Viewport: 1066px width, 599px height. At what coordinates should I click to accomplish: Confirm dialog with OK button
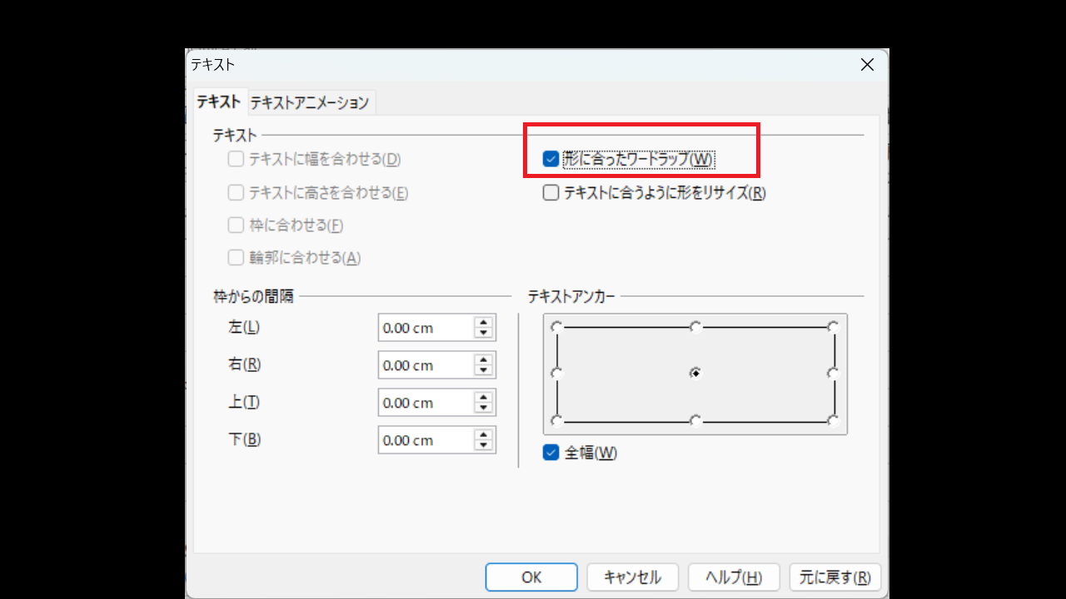click(531, 577)
